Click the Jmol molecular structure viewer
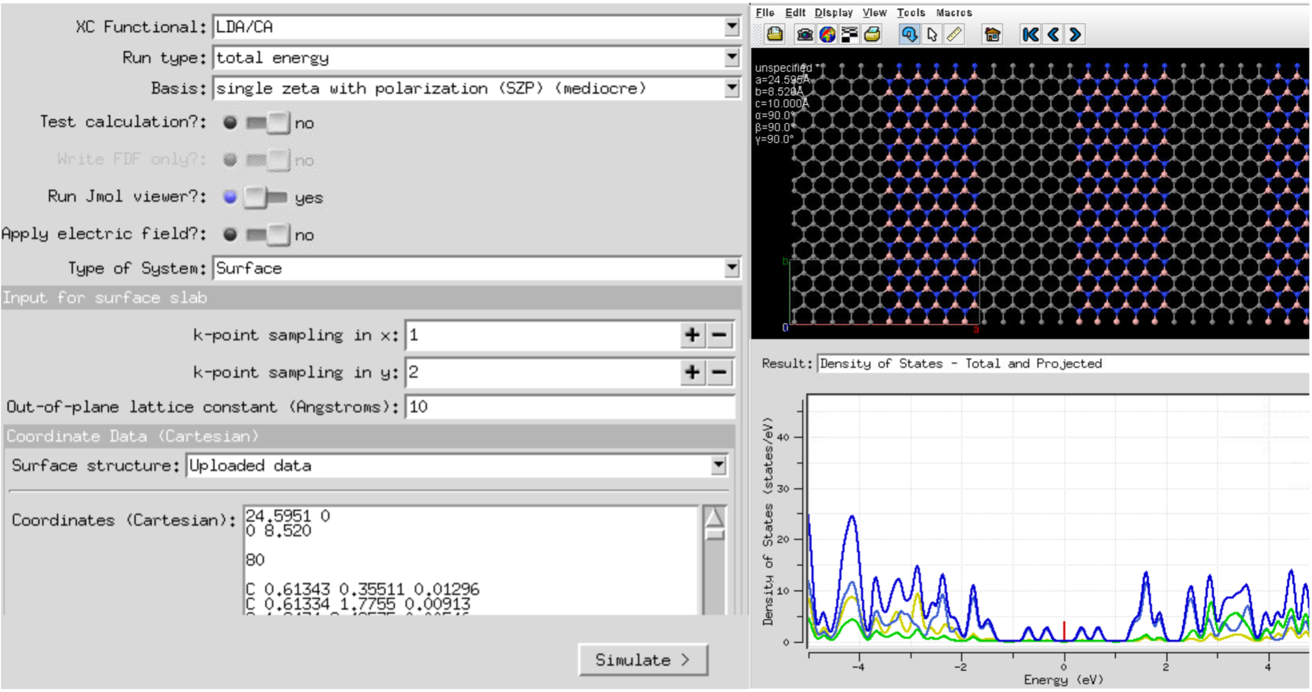Image resolution: width=1312 pixels, height=692 pixels. click(x=1030, y=193)
